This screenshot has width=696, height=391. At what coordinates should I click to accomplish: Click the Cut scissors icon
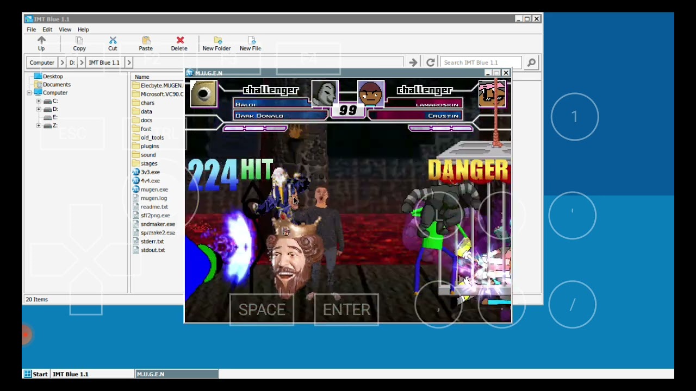pyautogui.click(x=113, y=43)
